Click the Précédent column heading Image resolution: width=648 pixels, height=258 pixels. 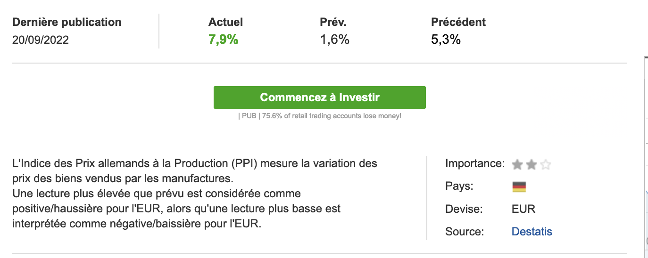458,22
